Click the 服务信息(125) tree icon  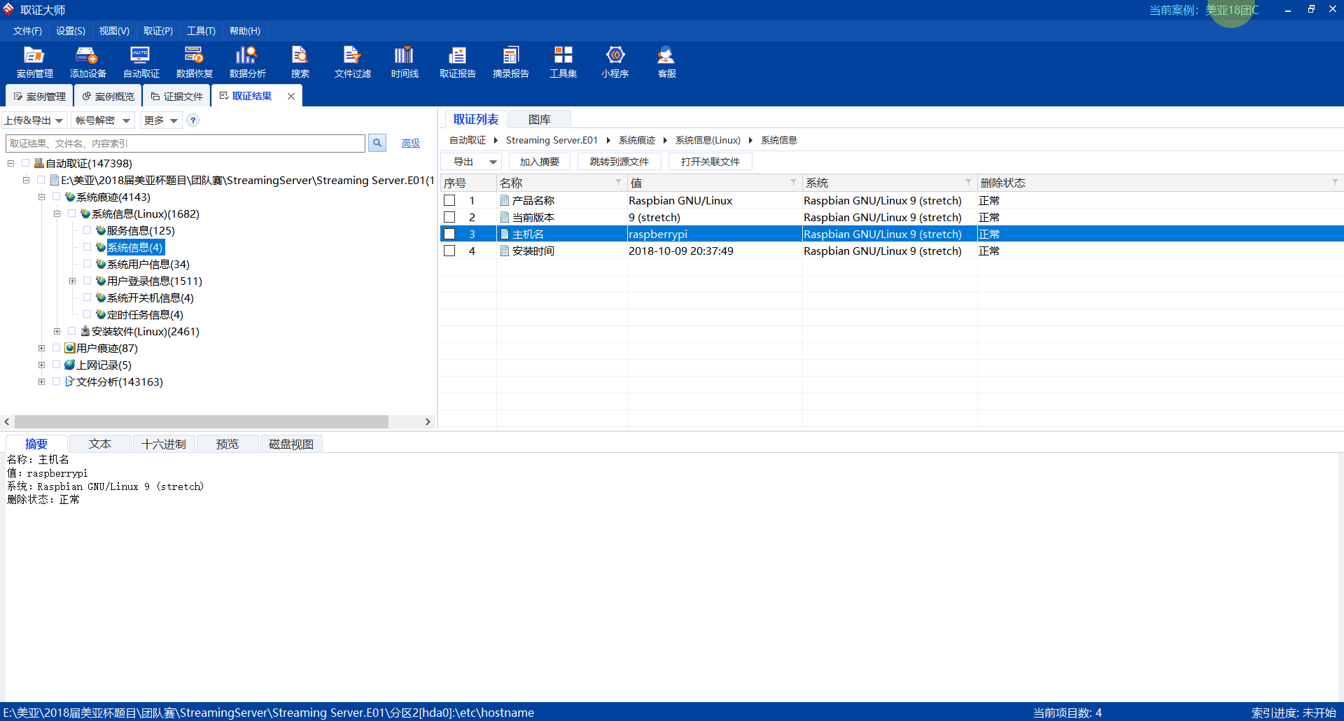point(101,230)
